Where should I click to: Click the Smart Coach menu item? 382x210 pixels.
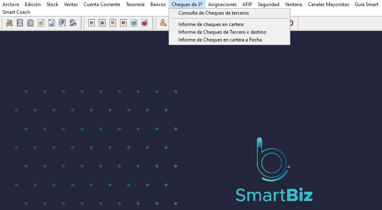[16, 12]
